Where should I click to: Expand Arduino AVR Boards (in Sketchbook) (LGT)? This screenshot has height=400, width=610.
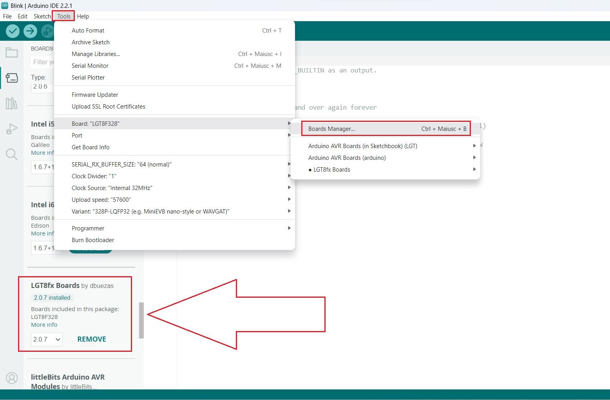386,146
